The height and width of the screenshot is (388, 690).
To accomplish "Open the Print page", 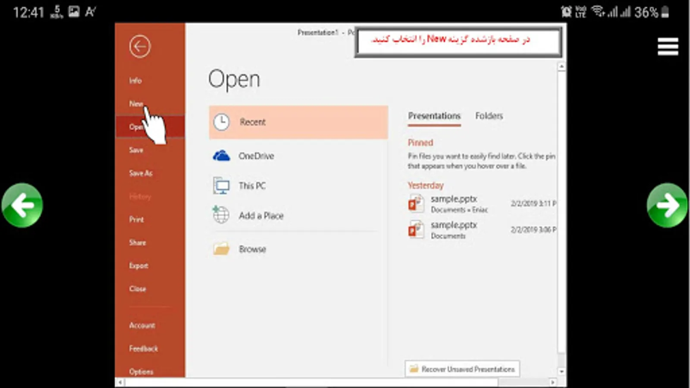I will pos(136,219).
